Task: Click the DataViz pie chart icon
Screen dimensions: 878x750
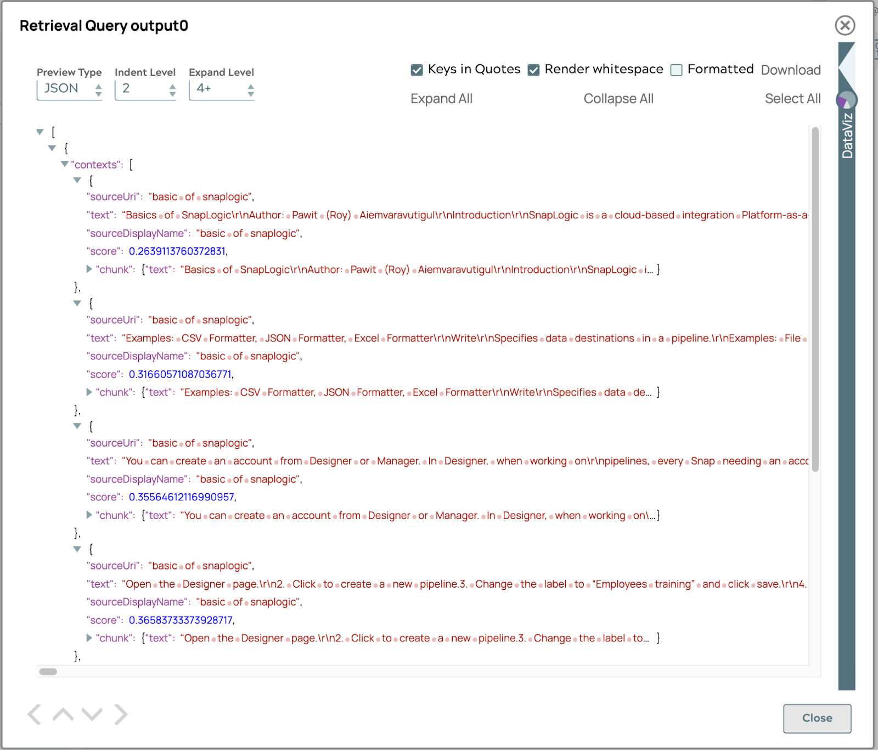Action: [x=846, y=100]
